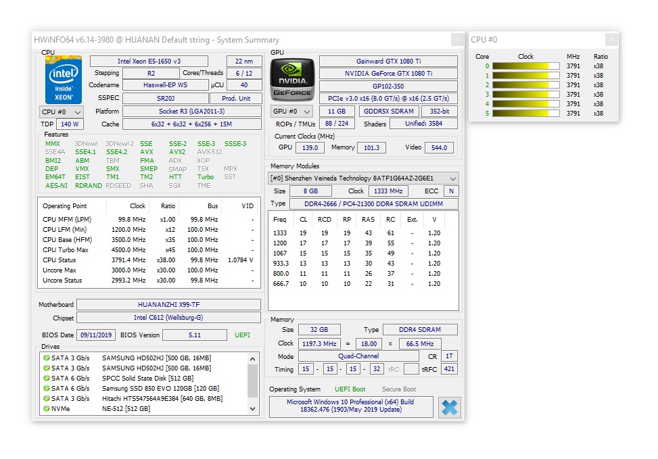Screen dimensions: 658x459
Task: Click the CR 1T field
Action: pos(449,356)
